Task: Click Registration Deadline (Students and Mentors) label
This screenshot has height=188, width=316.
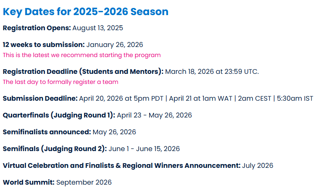Action: click(x=83, y=71)
